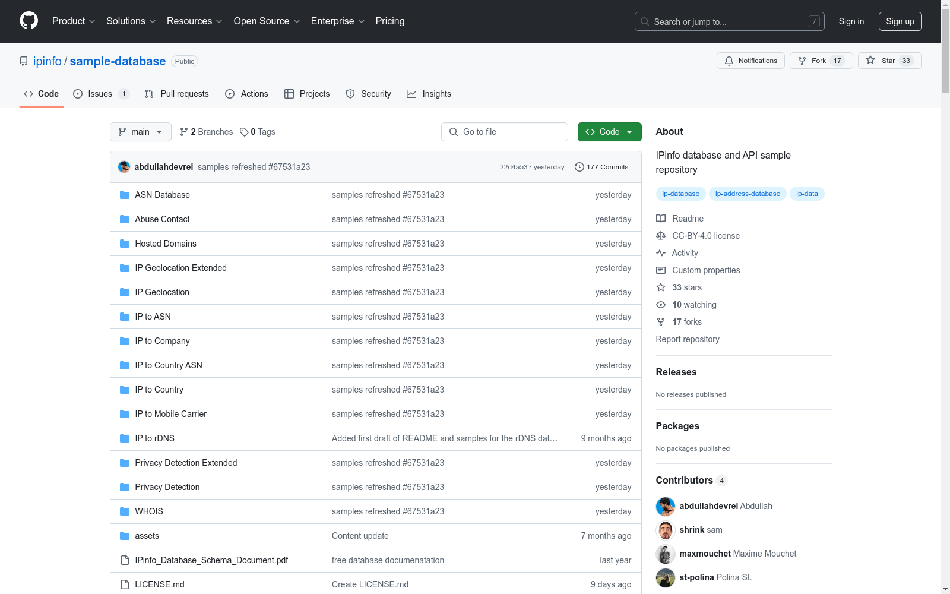
Task: Open st-polina contributor avatar
Action: coord(666,577)
